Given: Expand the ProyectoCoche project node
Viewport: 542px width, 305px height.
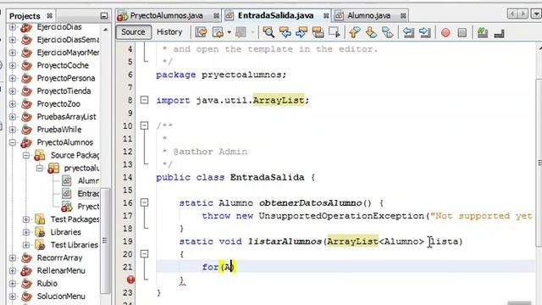Looking at the screenshot, I should [13, 65].
